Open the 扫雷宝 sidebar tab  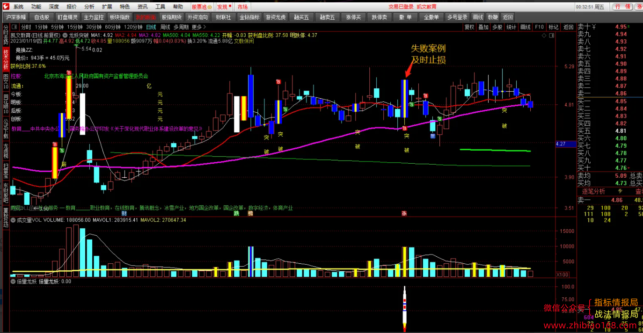(6, 171)
